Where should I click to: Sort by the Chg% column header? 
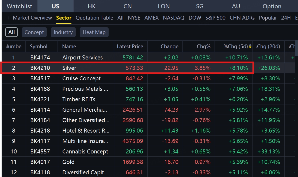coord(204,47)
